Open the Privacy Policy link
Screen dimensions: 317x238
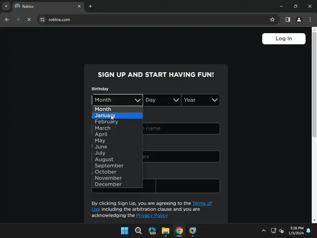[x=152, y=215]
